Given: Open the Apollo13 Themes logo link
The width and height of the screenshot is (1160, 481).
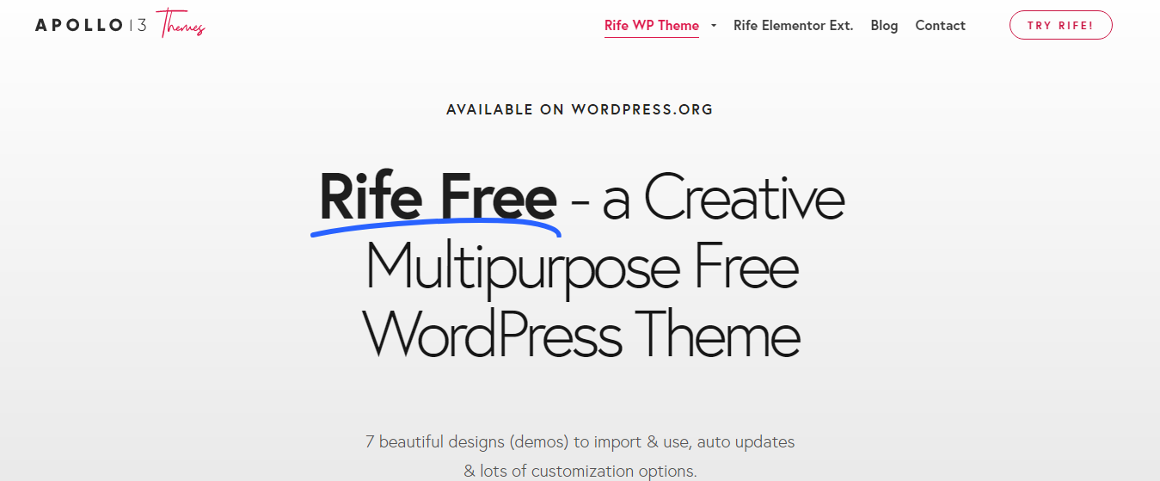Looking at the screenshot, I should tap(120, 25).
